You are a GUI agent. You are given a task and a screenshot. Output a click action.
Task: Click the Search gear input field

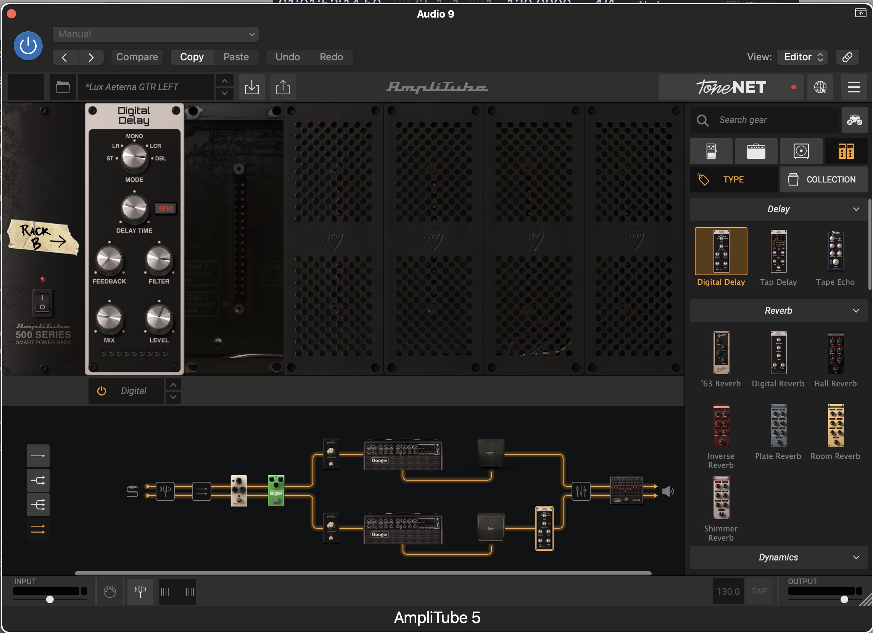point(765,120)
